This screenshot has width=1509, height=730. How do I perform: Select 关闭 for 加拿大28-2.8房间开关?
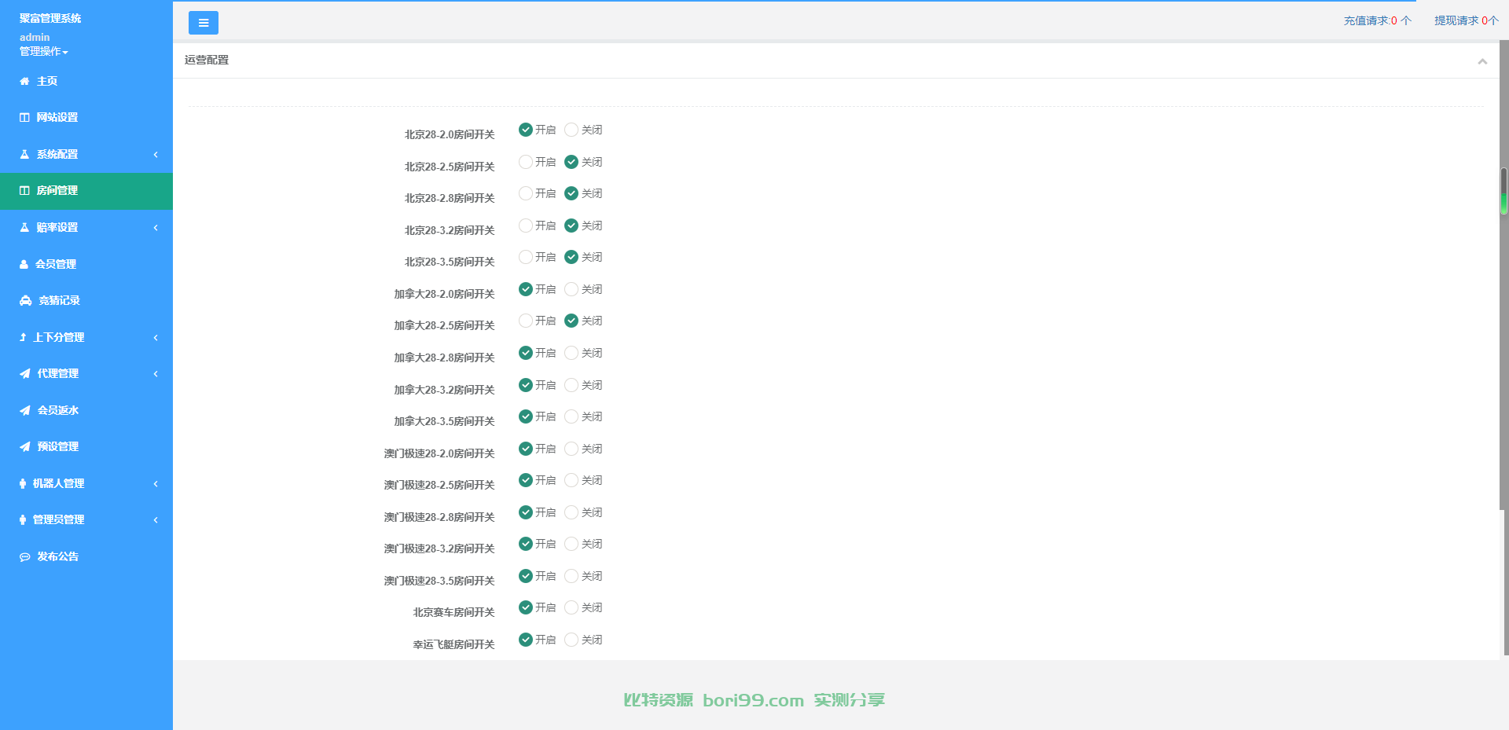[571, 353]
